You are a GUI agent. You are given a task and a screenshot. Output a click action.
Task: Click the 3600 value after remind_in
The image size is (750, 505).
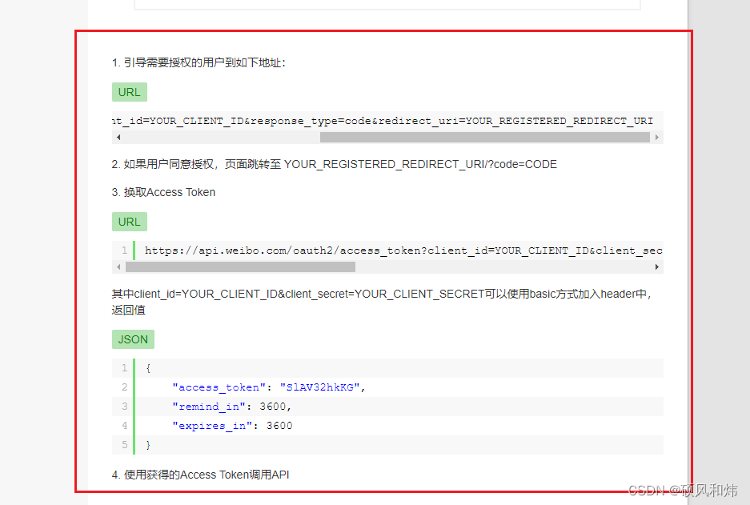273,407
